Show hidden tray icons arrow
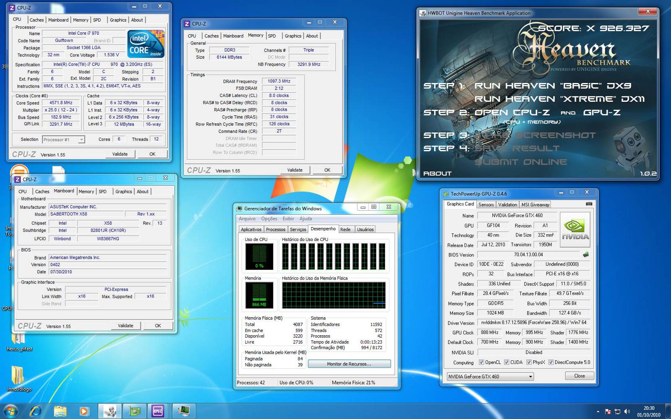The image size is (671, 419). click(x=598, y=411)
